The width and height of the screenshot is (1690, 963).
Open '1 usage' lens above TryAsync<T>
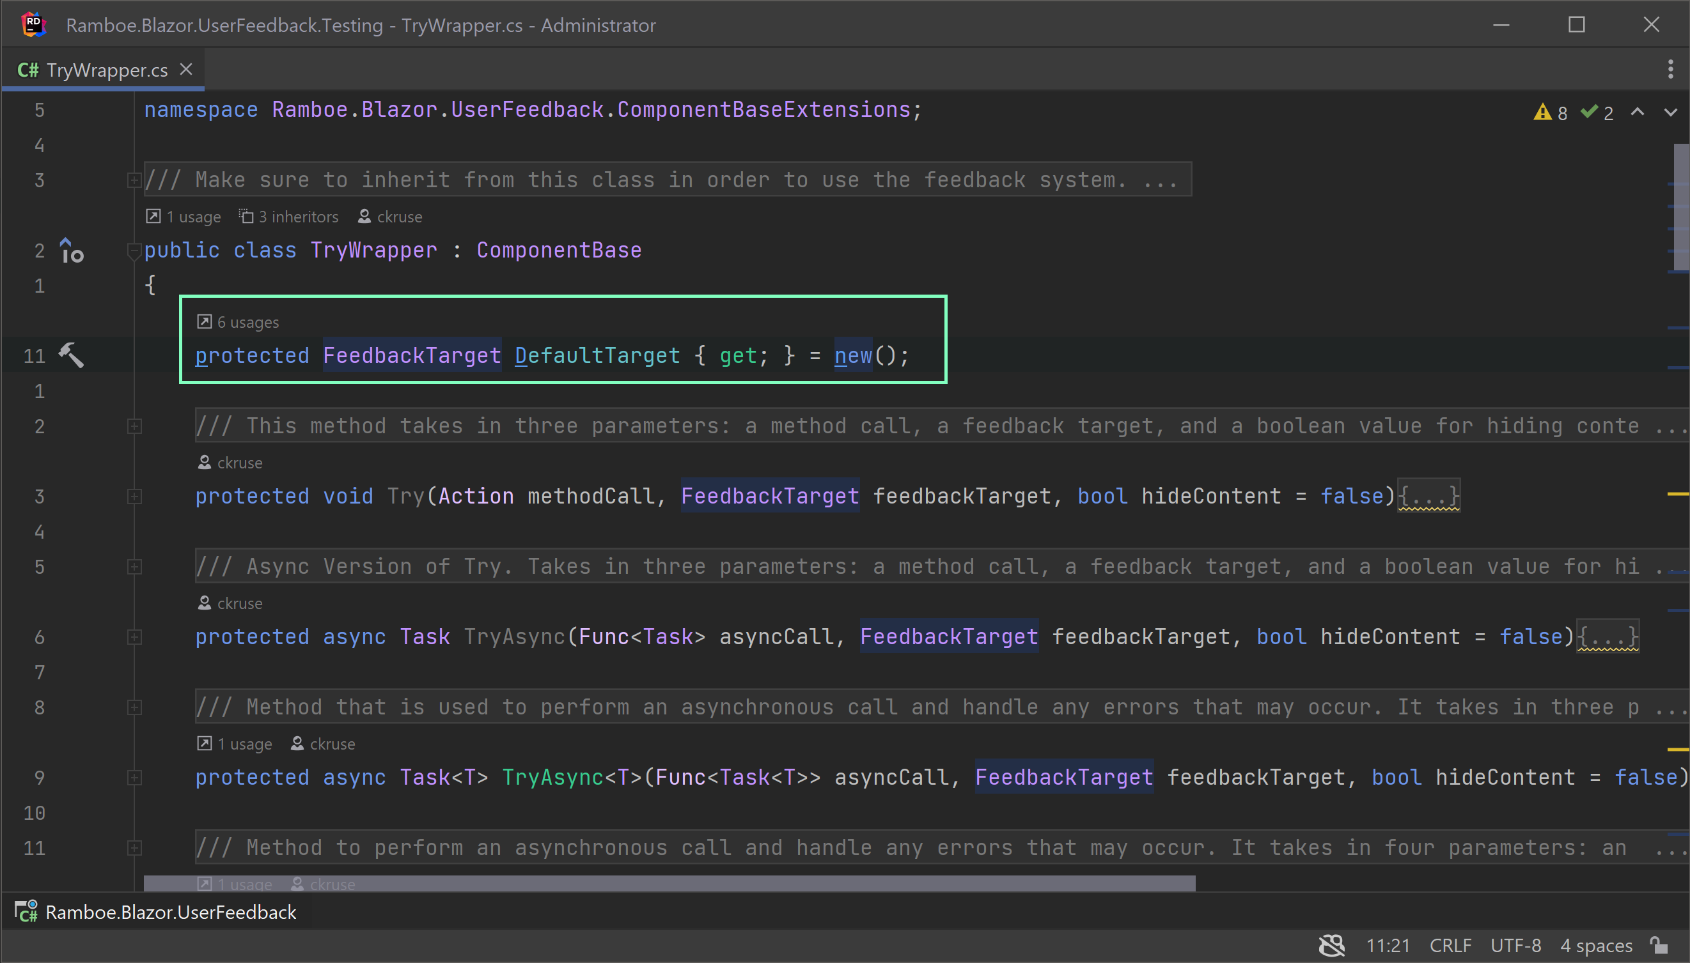tap(234, 743)
